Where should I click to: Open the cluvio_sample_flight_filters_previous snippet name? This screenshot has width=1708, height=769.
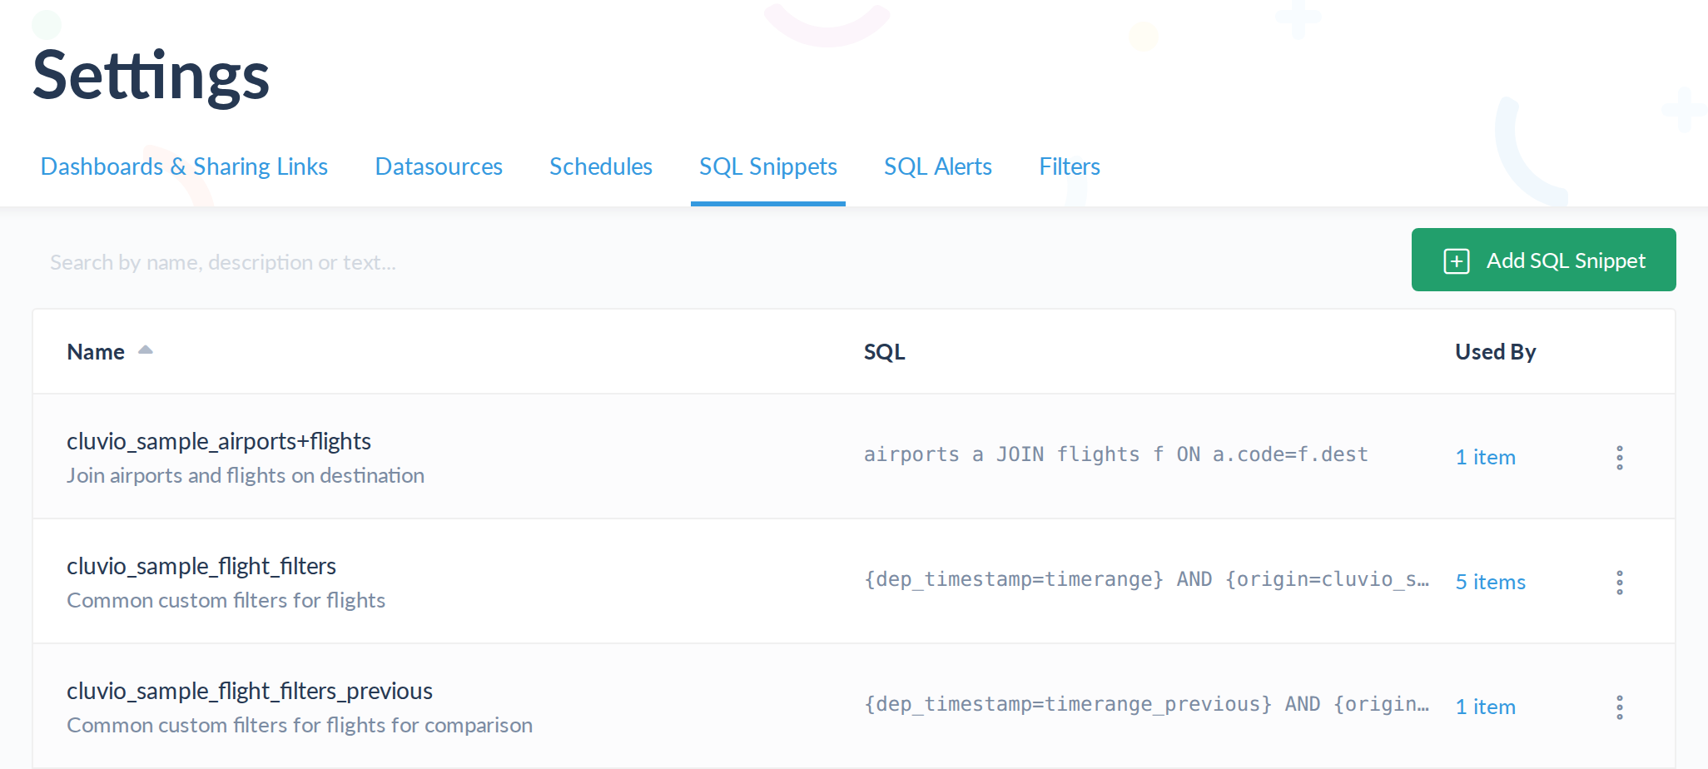pos(250,691)
